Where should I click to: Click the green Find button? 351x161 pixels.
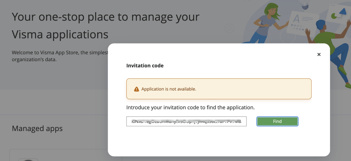click(277, 121)
